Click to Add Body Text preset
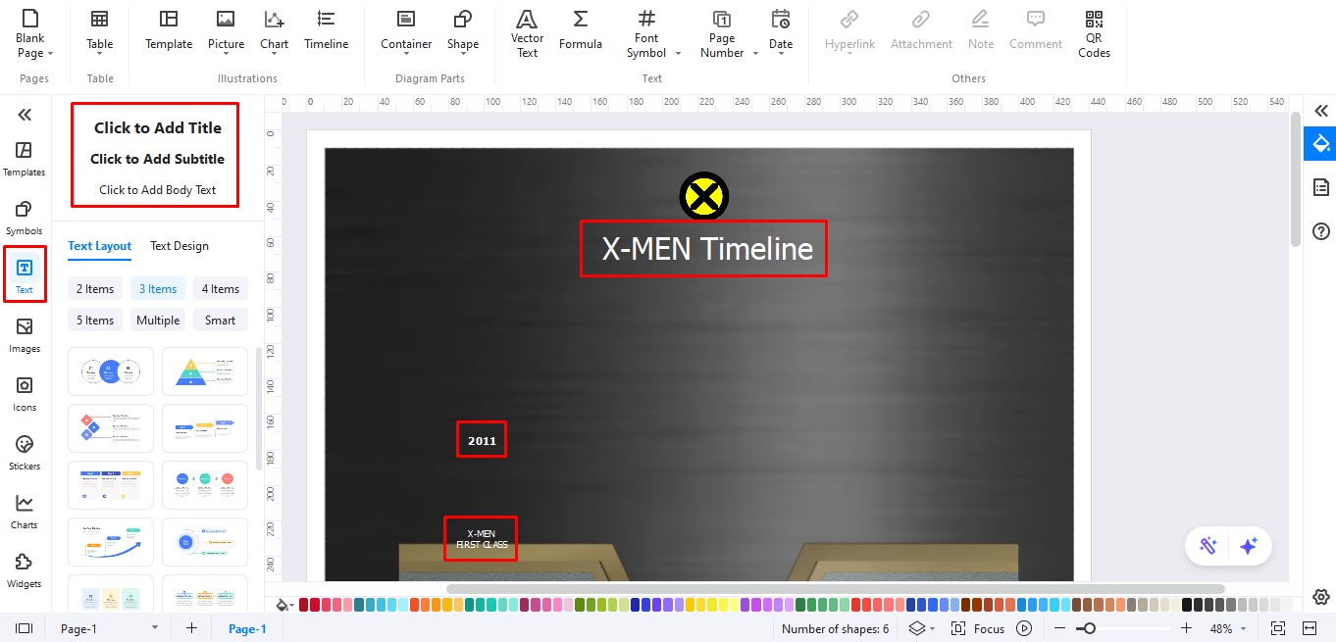 pos(158,190)
